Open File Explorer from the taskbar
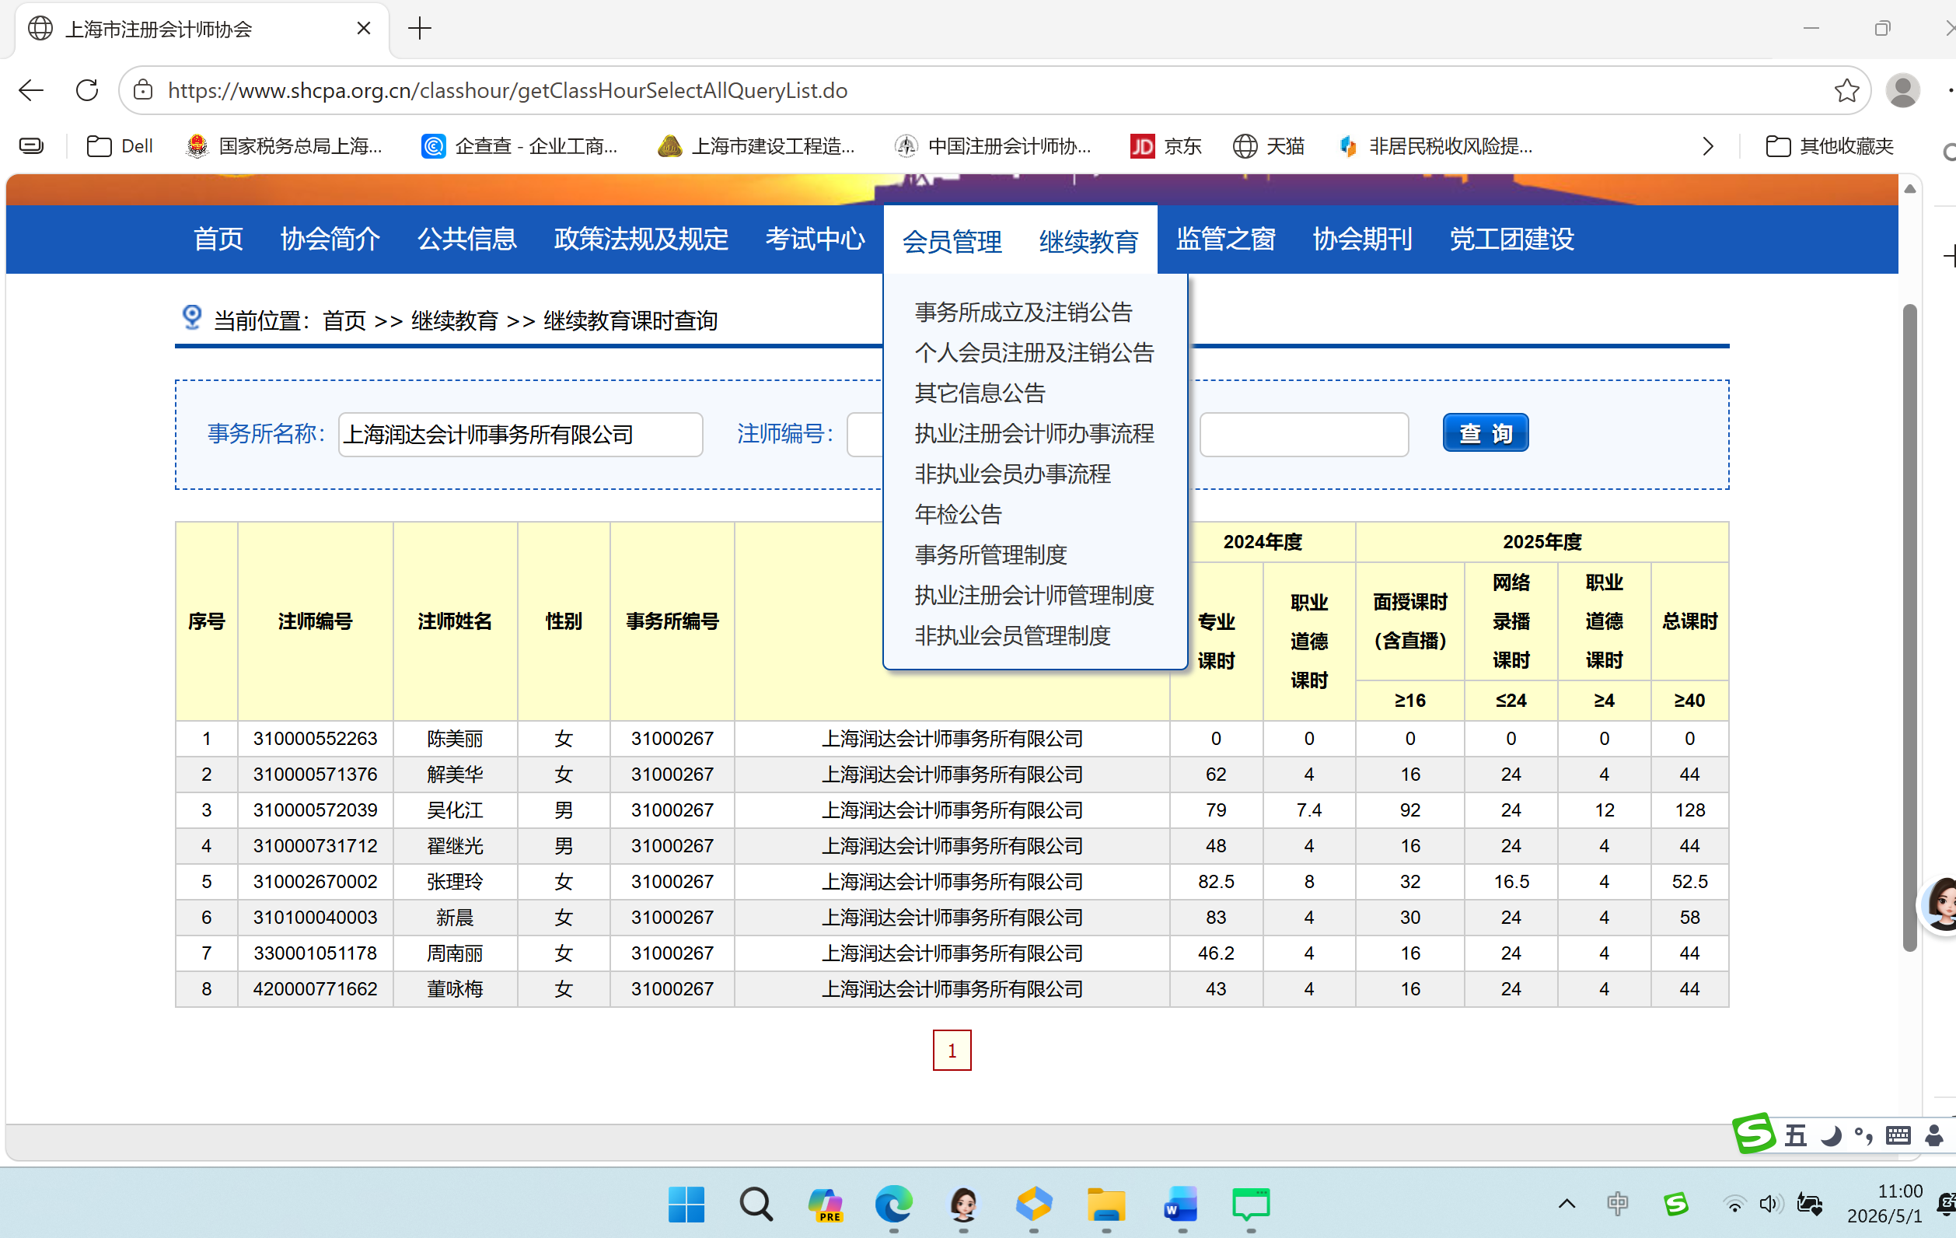Screen dimensions: 1956x1238 coord(1105,1204)
